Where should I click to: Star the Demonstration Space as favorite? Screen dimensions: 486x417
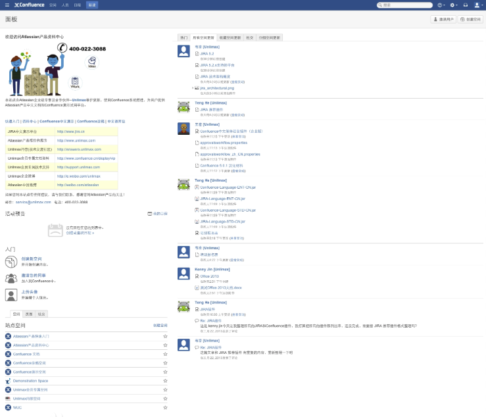click(x=165, y=381)
